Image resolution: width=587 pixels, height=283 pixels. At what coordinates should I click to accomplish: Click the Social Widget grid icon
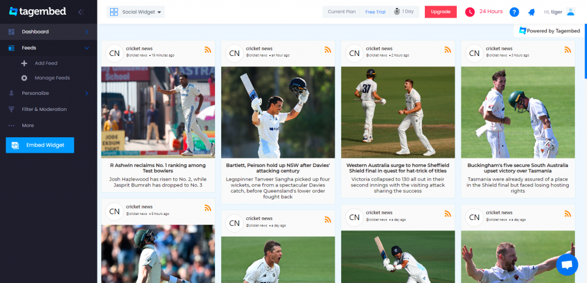(x=114, y=12)
